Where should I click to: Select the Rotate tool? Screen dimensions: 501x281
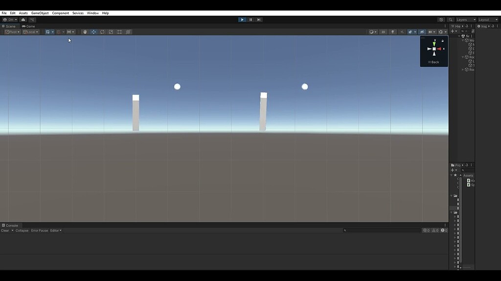[102, 32]
